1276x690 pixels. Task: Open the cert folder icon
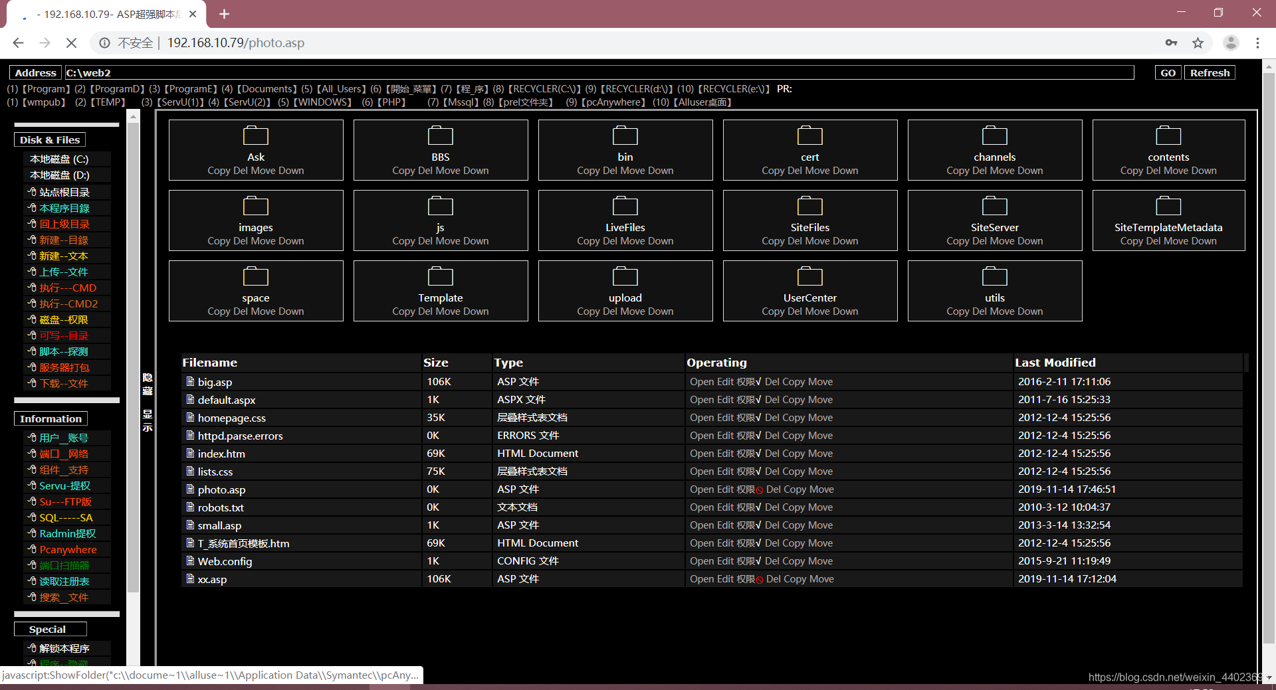tap(810, 136)
